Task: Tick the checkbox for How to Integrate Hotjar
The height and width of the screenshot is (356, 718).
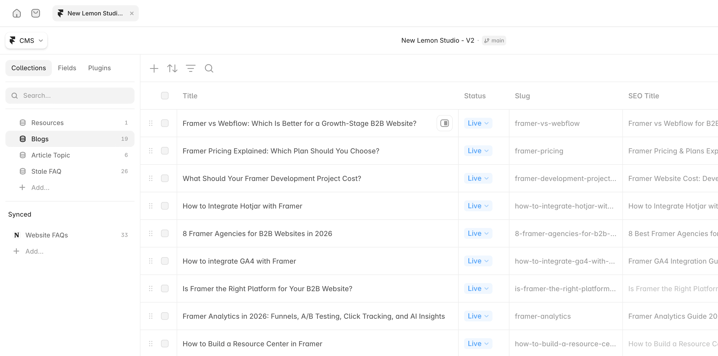Action: pos(165,206)
